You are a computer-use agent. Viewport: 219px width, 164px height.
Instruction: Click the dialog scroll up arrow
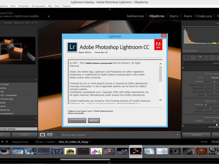tap(160, 64)
